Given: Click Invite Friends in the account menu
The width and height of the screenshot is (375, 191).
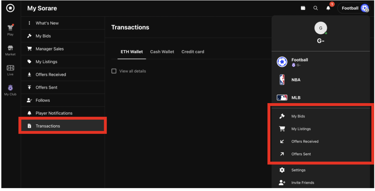Looking at the screenshot, I should click(321, 183).
